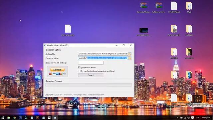Close the Akeeba eXtract Wizard window
This screenshot has width=213, height=120.
[131, 45]
